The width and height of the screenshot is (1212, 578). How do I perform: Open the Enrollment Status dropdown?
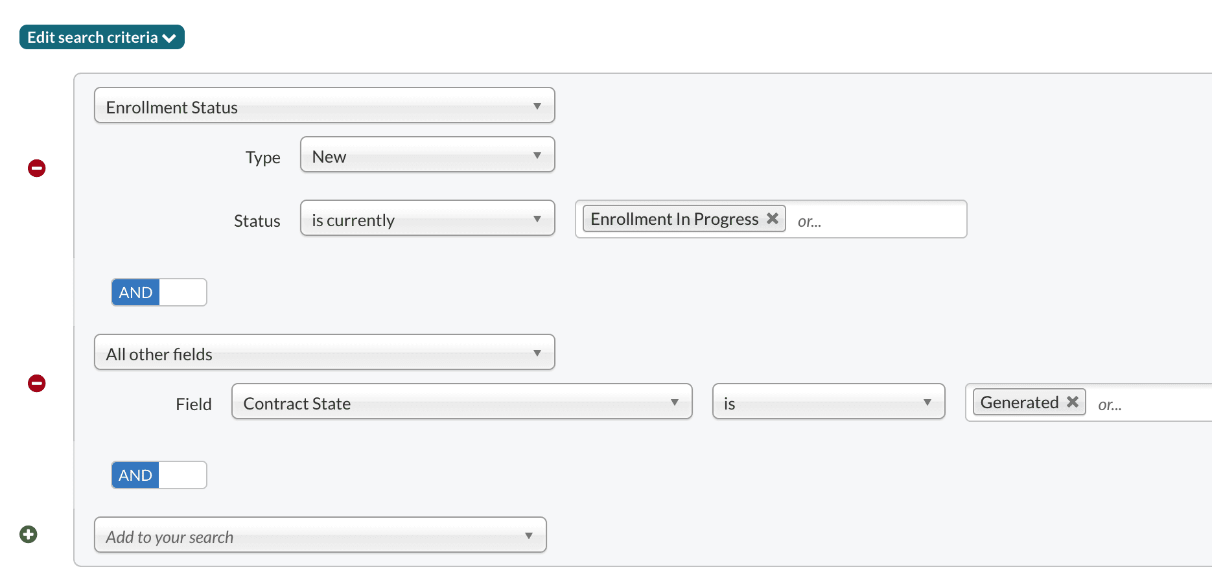point(324,106)
